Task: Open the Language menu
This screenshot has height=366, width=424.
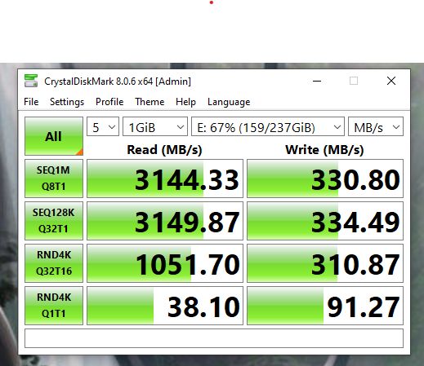Action: (229, 102)
